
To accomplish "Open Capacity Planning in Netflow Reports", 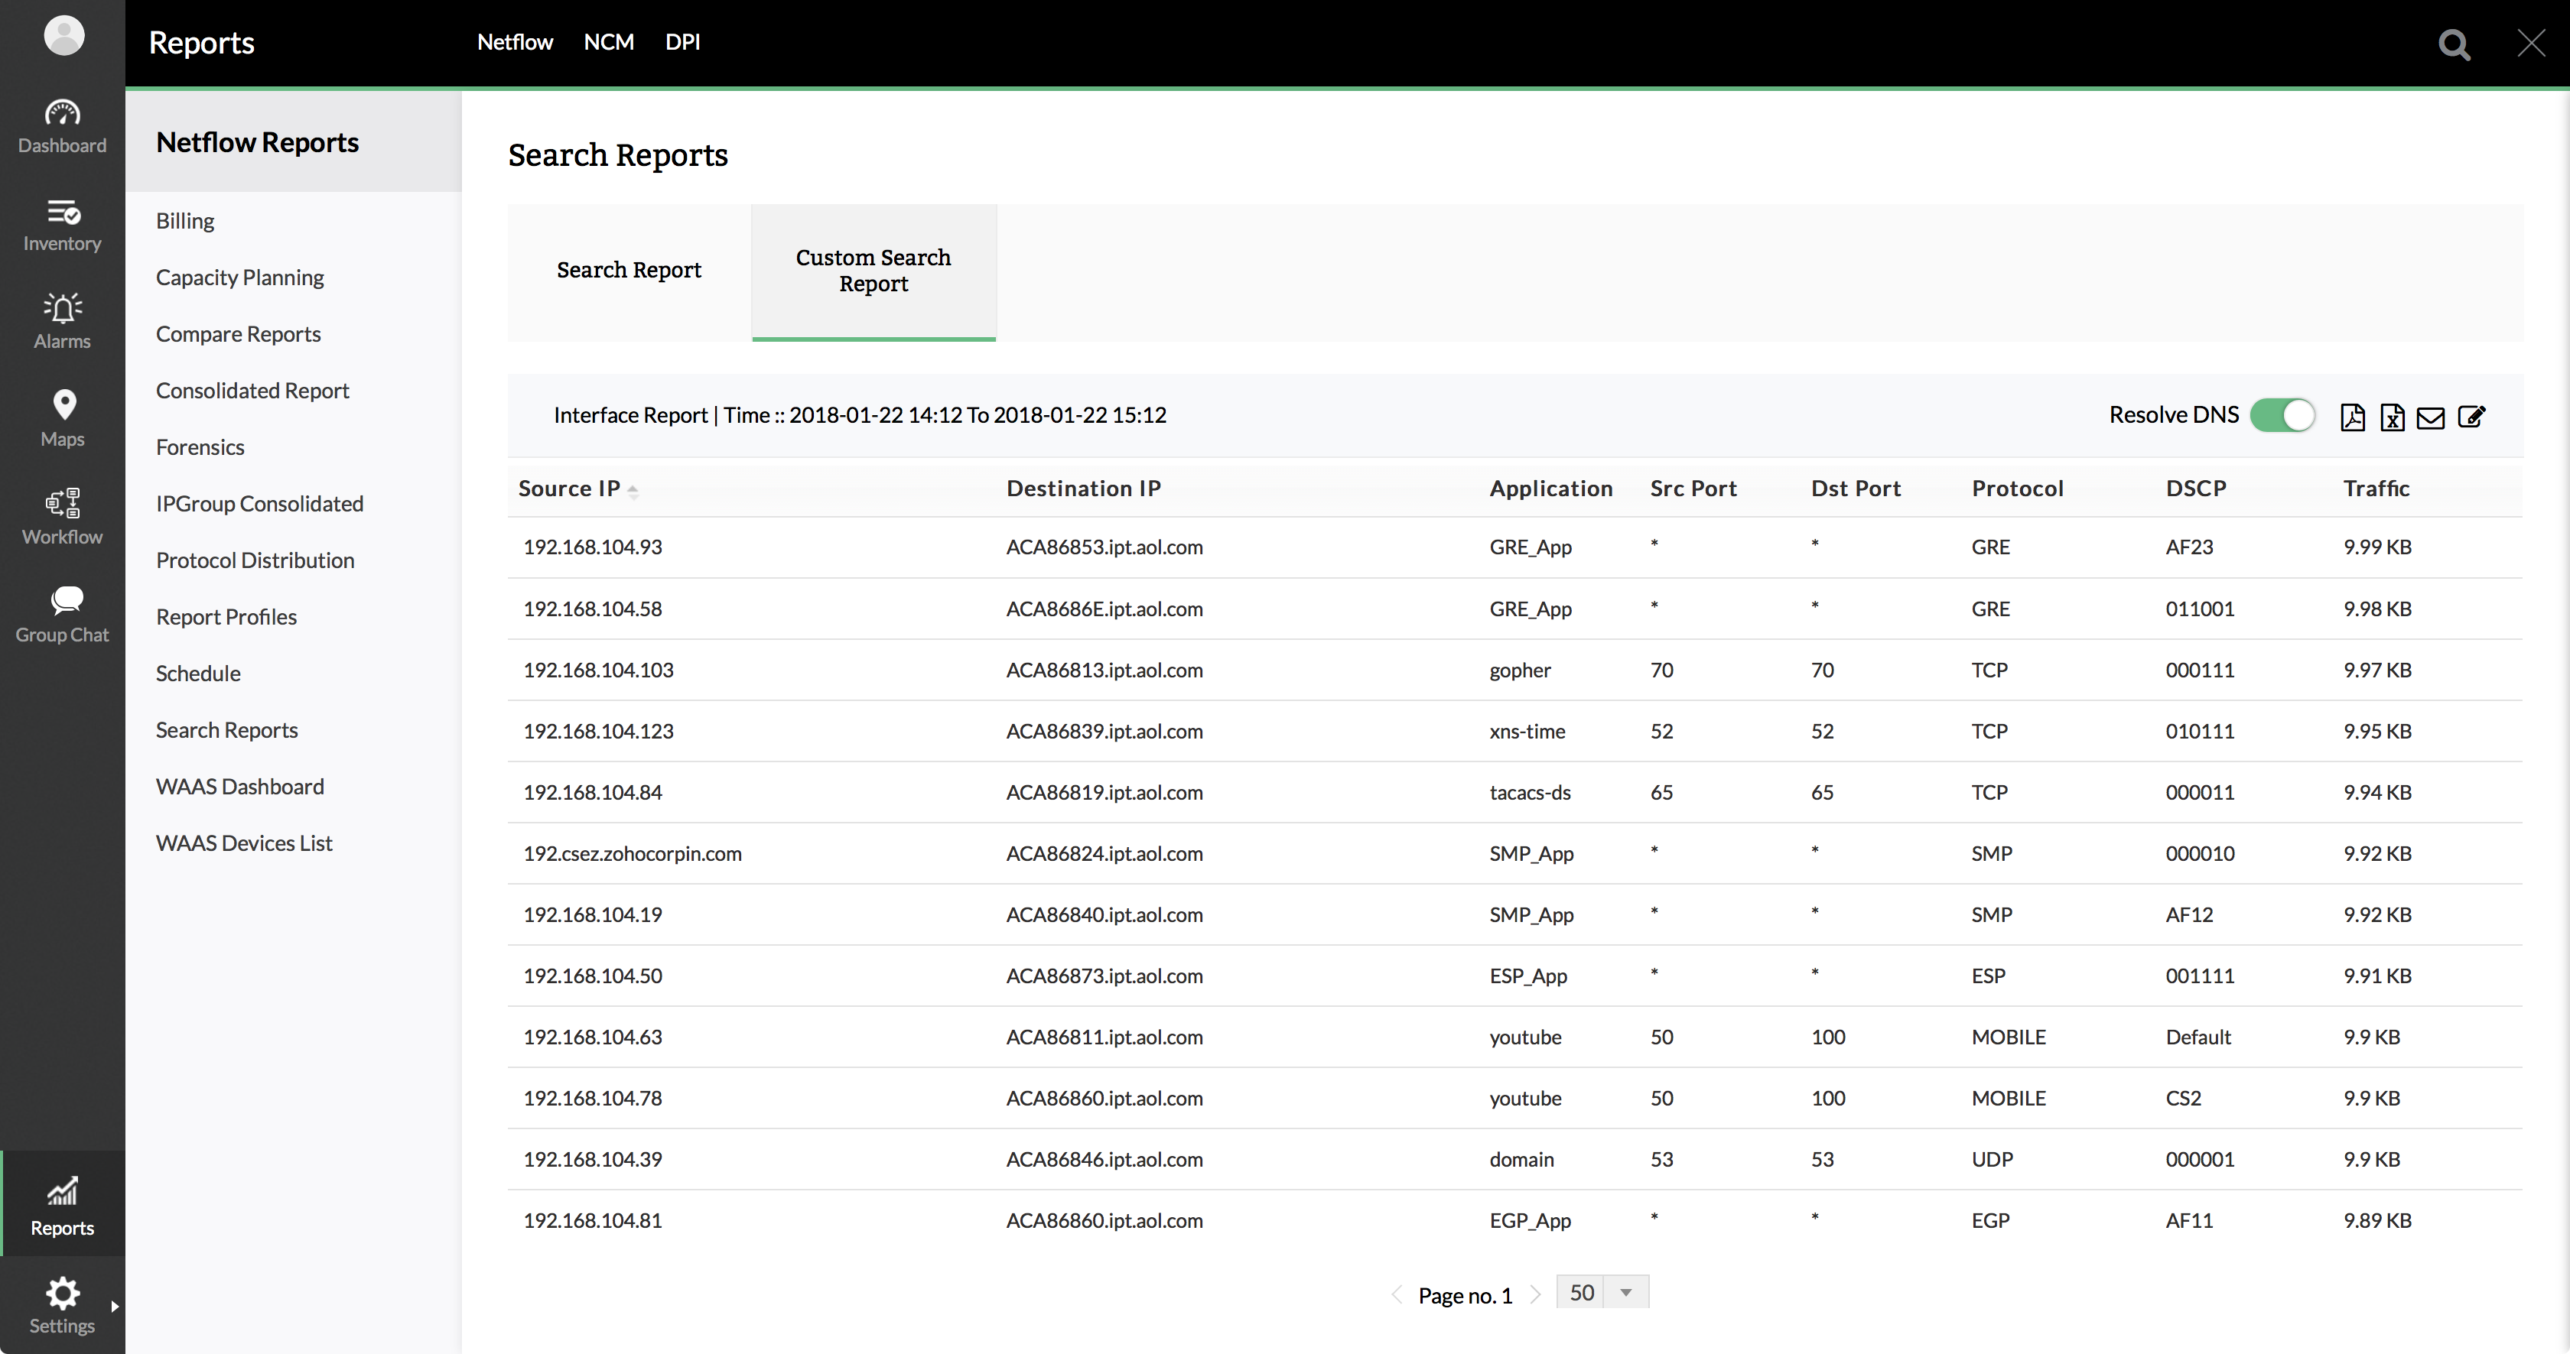I will (x=239, y=278).
